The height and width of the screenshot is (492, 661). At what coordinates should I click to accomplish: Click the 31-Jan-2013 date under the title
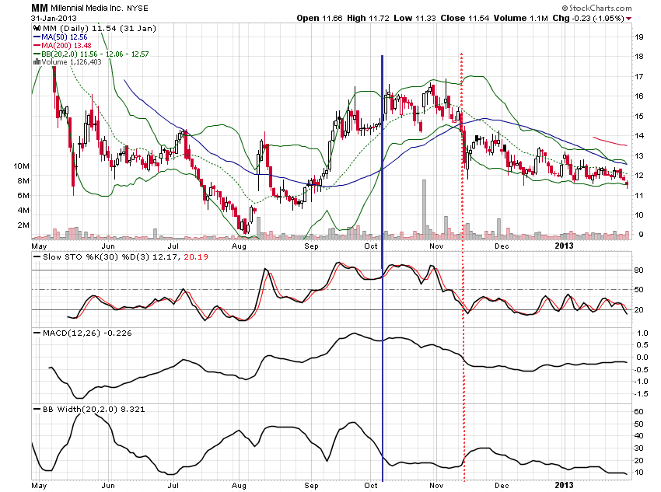point(54,18)
